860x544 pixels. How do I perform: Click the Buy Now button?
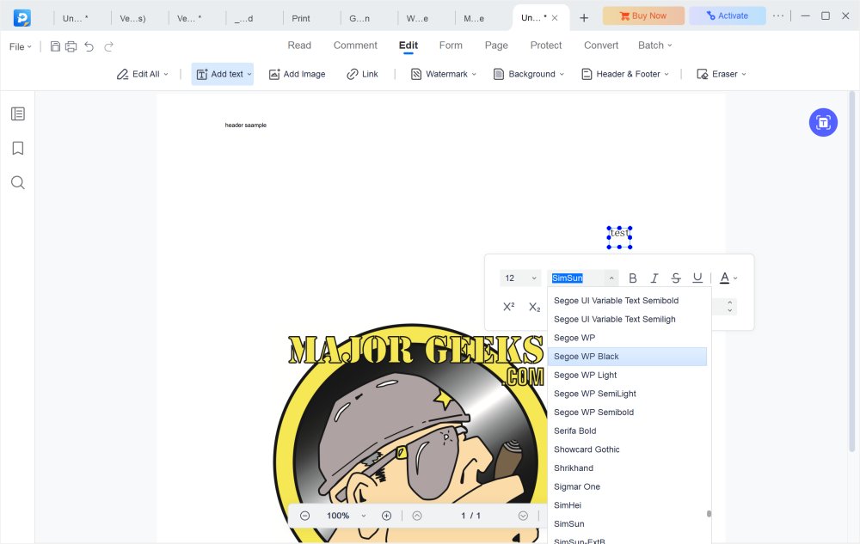tap(643, 15)
